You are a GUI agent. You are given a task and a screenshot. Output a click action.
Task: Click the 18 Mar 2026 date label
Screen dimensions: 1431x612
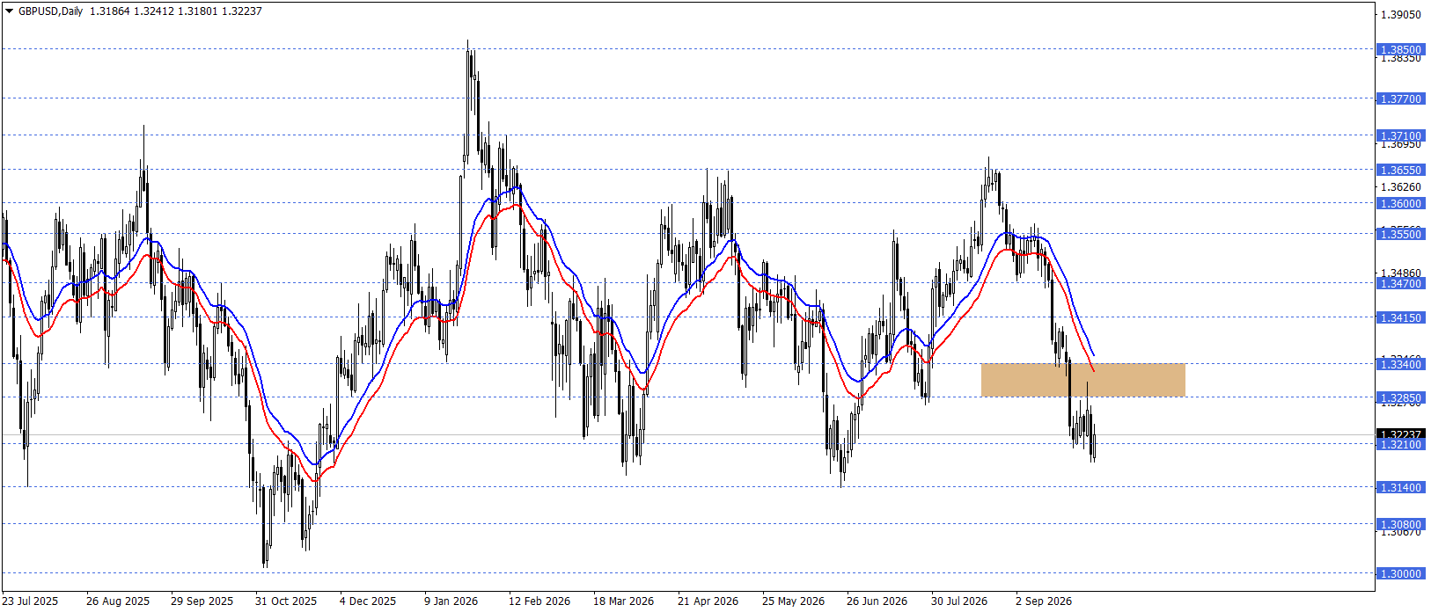[624, 601]
